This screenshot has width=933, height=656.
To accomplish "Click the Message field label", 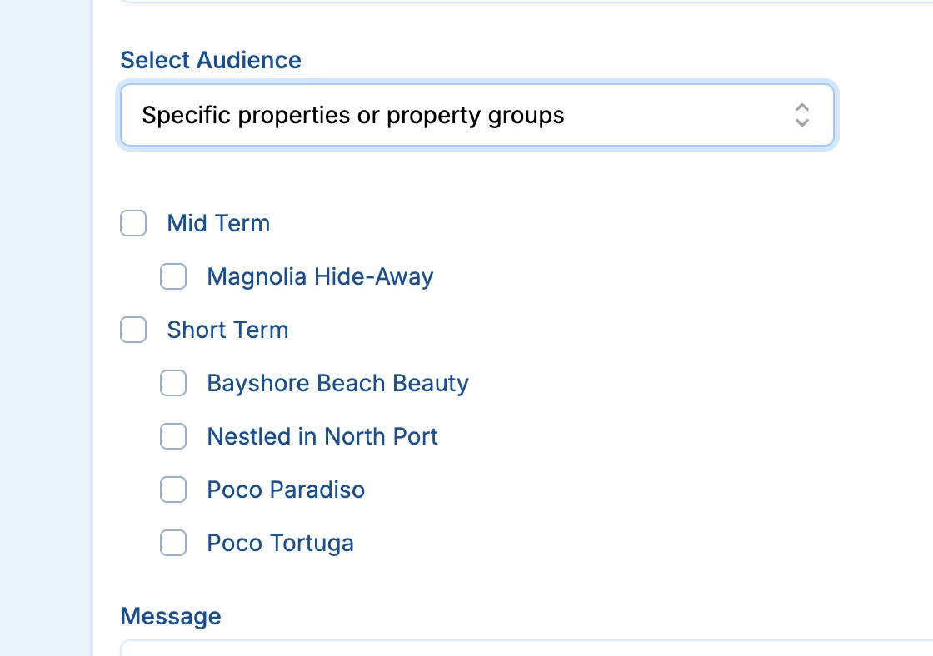I will coord(171,616).
